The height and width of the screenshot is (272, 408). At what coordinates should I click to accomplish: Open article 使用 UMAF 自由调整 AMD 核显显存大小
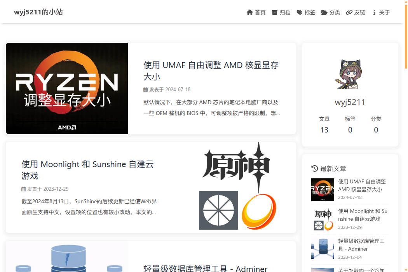pos(211,71)
